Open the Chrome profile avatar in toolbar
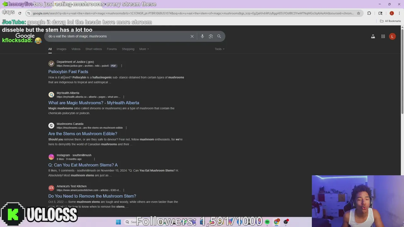Image resolution: width=404 pixels, height=227 pixels. point(392,13)
